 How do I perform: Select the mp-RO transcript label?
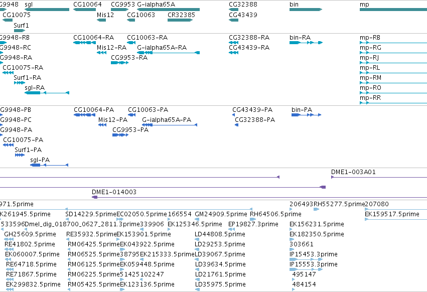pyautogui.click(x=370, y=88)
